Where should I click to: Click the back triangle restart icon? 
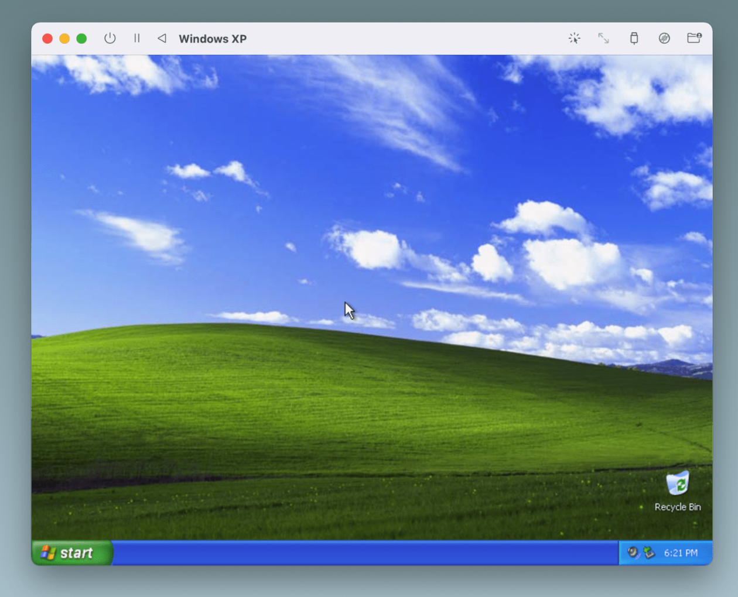pyautogui.click(x=162, y=39)
